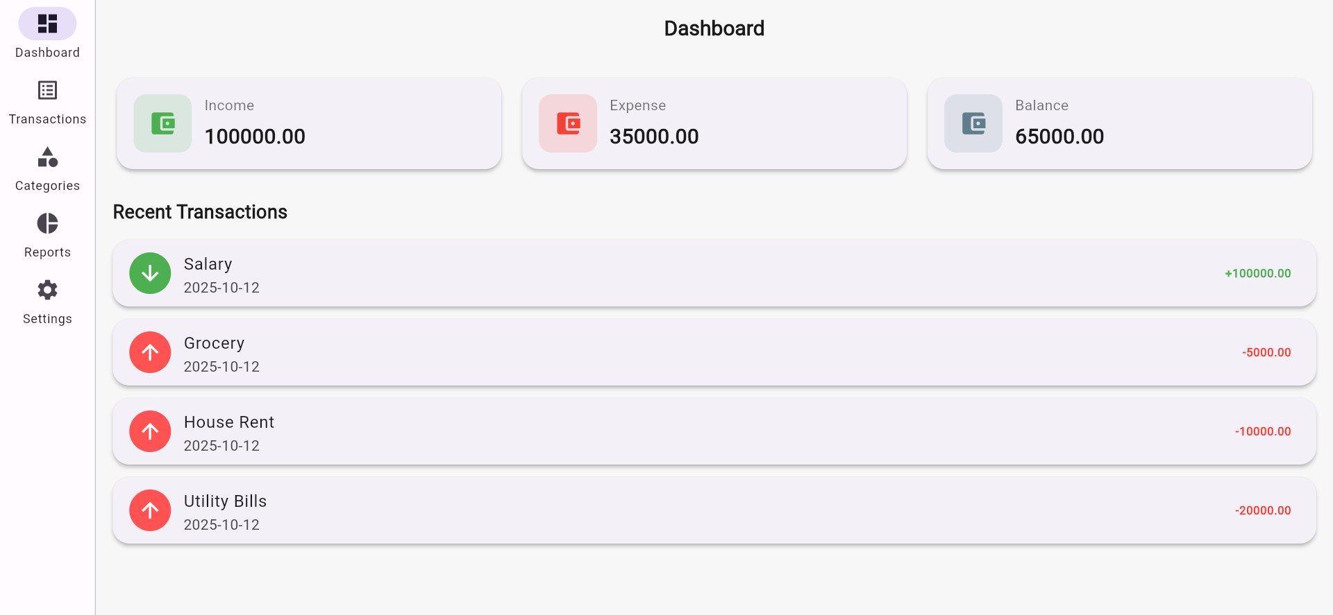Click the Income summary card
This screenshot has width=1333, height=615.
(309, 123)
